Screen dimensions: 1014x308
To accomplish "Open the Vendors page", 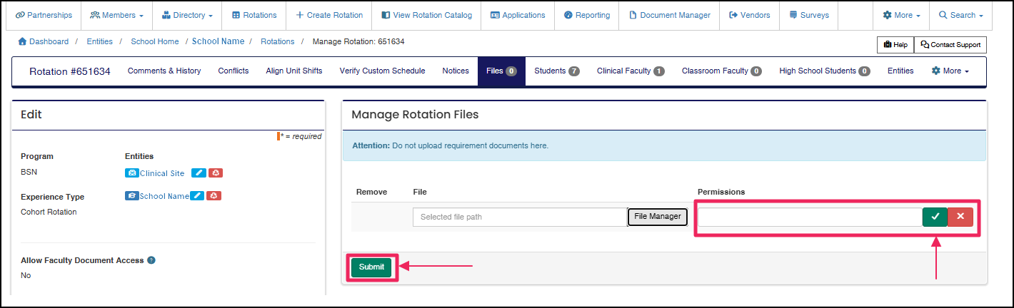I will pos(749,15).
